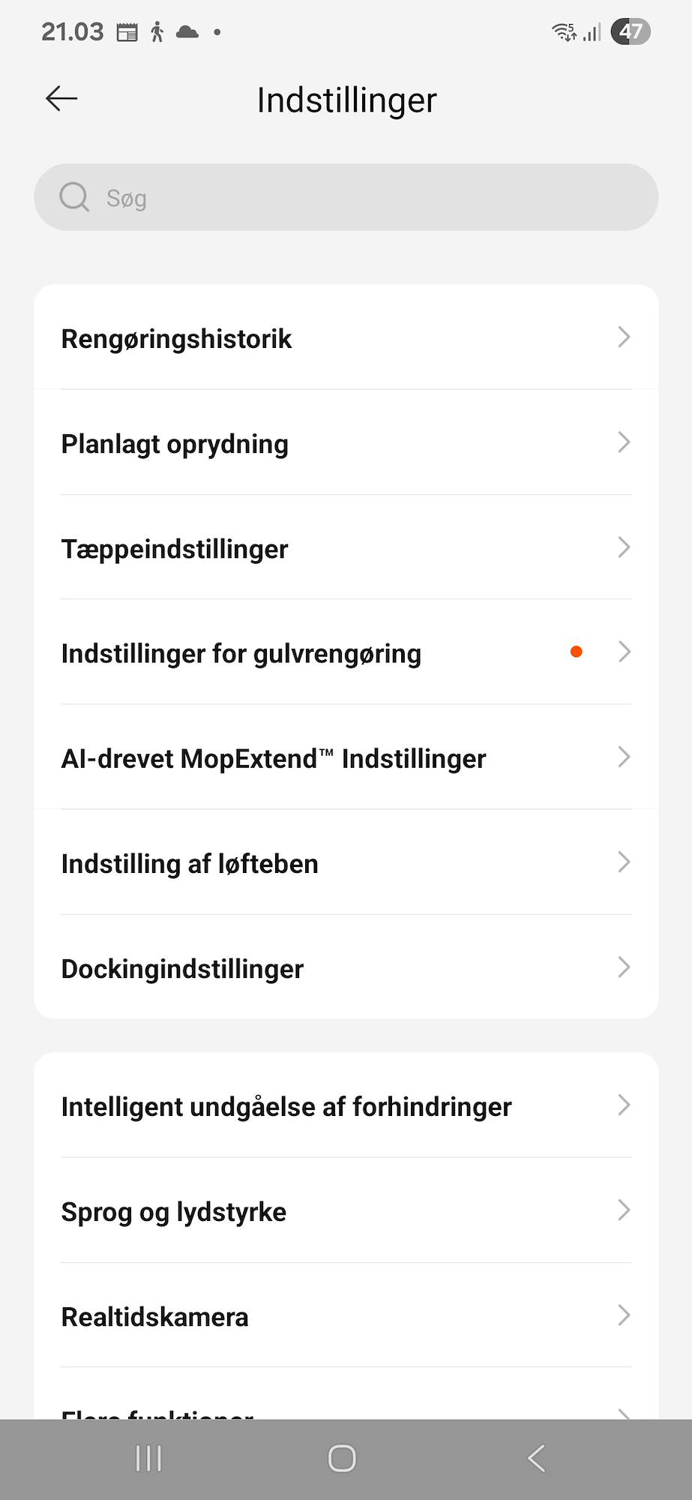Tap the orange notification dot on gulvrengøring
The height and width of the screenshot is (1500, 692).
coord(576,652)
